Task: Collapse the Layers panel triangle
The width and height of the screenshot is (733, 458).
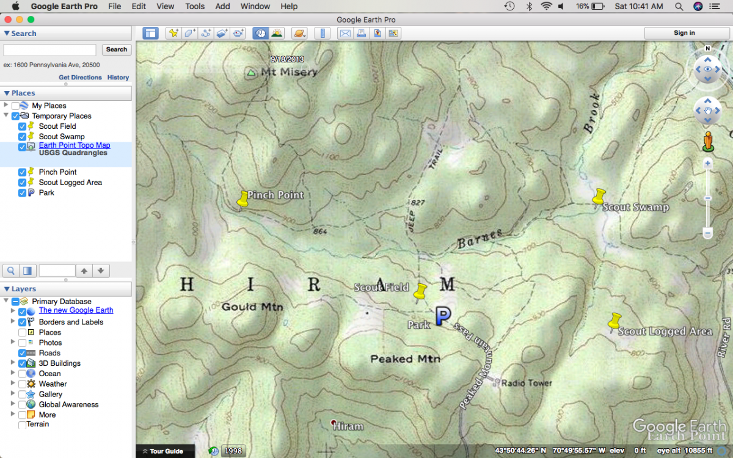Action: point(7,289)
